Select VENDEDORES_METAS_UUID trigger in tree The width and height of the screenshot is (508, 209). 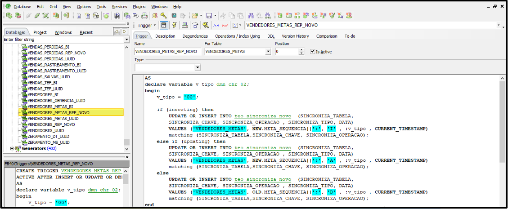coord(53,119)
